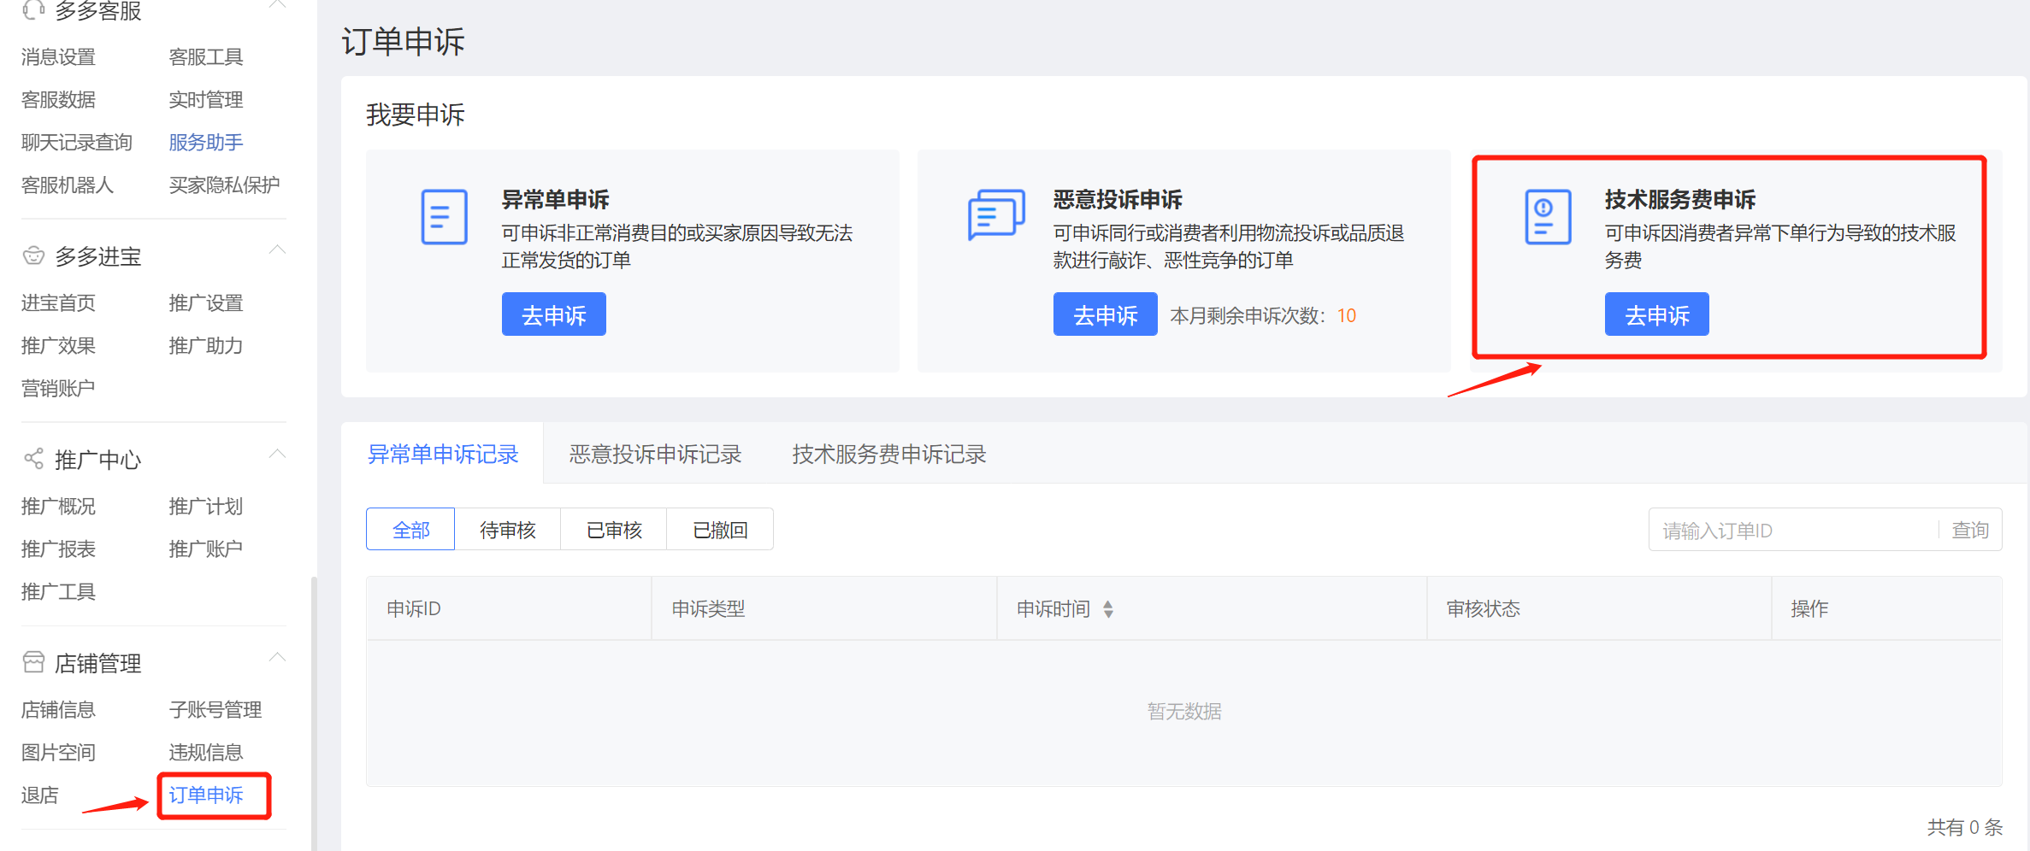Screen dimensions: 2030x851
Task: Open 买家隐私保护 in sidebar
Action: (224, 185)
